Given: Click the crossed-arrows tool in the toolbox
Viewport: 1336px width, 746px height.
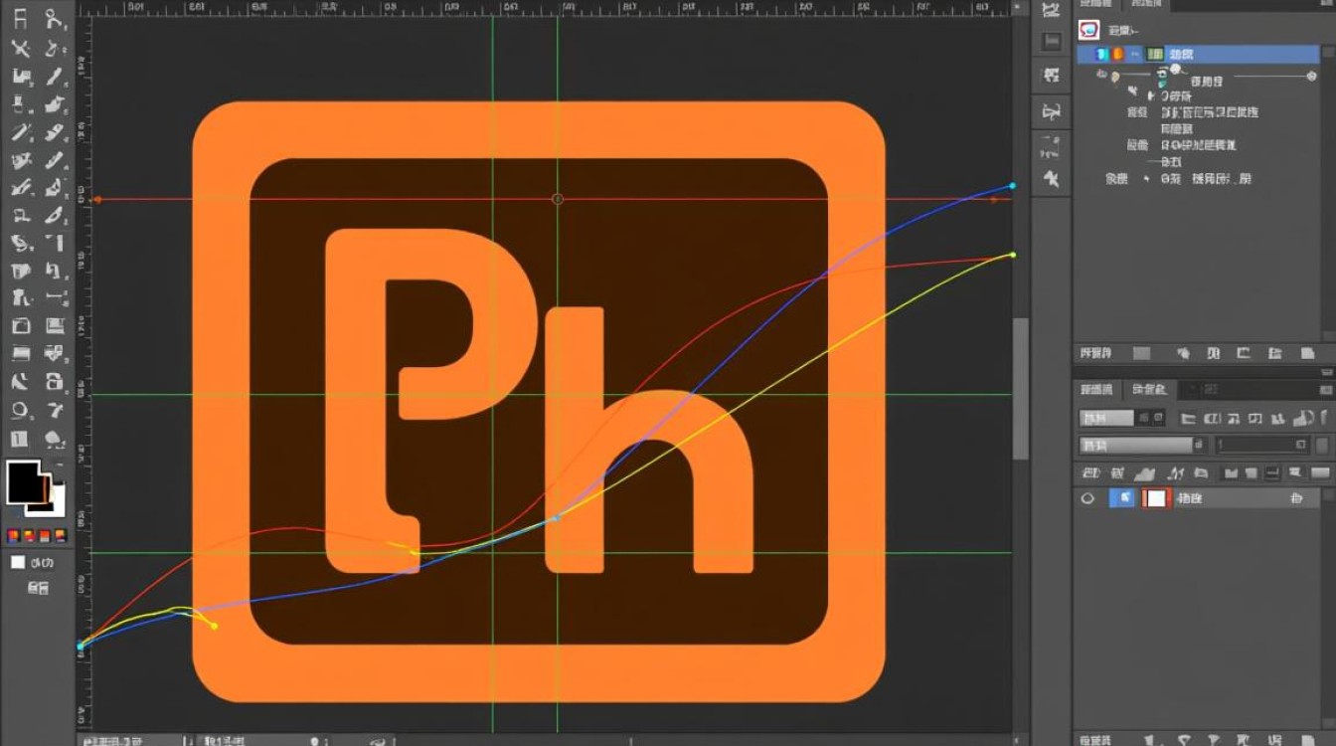Looking at the screenshot, I should point(20,48).
